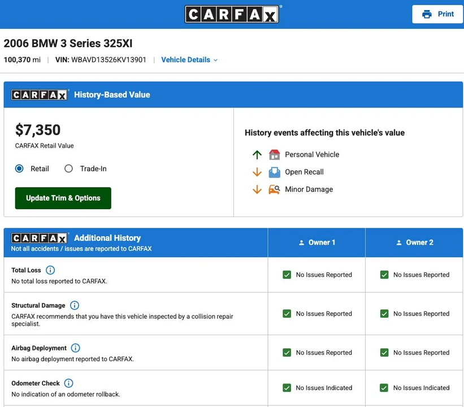Screen dimensions: 464x407
Task: Click the Total Loss row label
Action: [x=26, y=270]
